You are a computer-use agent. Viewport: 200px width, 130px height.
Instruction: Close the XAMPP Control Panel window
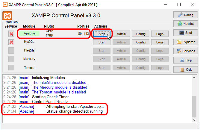tap(193, 5)
